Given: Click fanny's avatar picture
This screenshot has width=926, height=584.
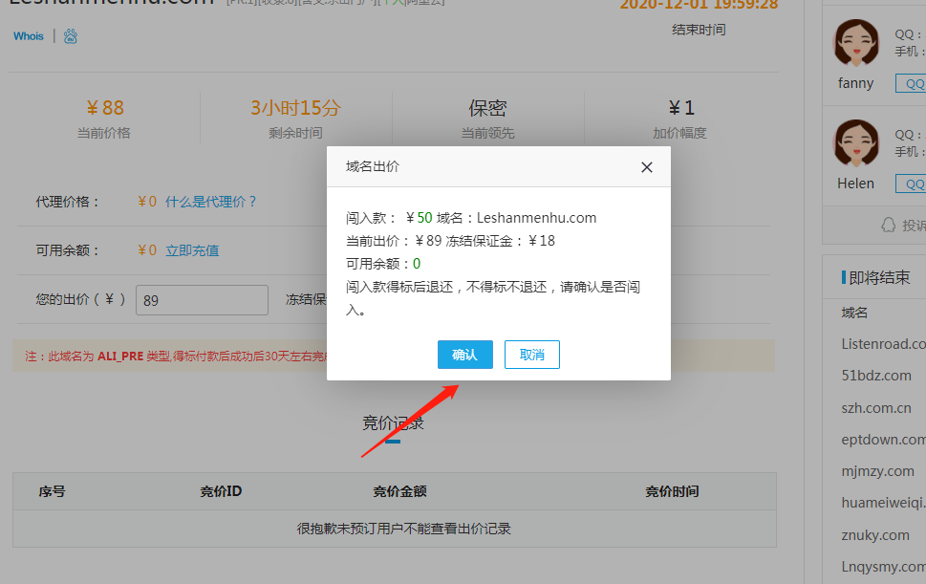Looking at the screenshot, I should click(856, 44).
